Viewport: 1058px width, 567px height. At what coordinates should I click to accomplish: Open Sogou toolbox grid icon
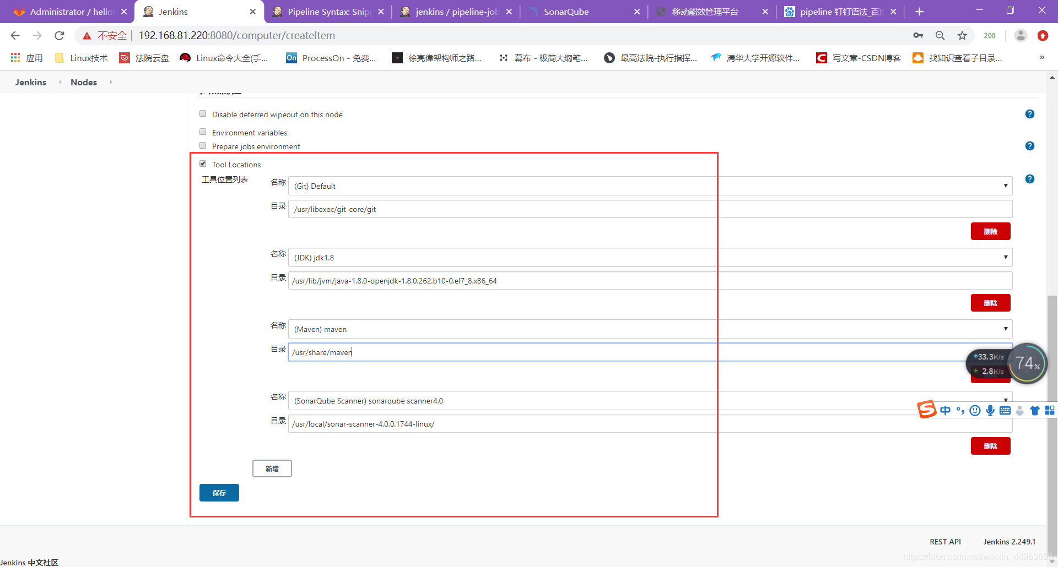(x=1050, y=411)
